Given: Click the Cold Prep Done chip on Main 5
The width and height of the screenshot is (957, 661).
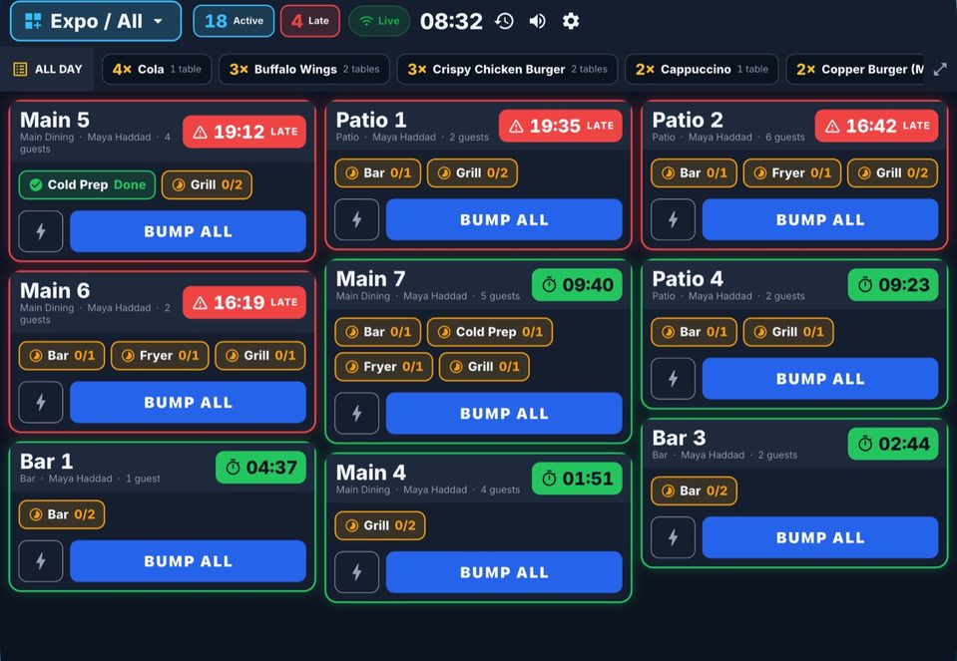Looking at the screenshot, I should (x=87, y=184).
